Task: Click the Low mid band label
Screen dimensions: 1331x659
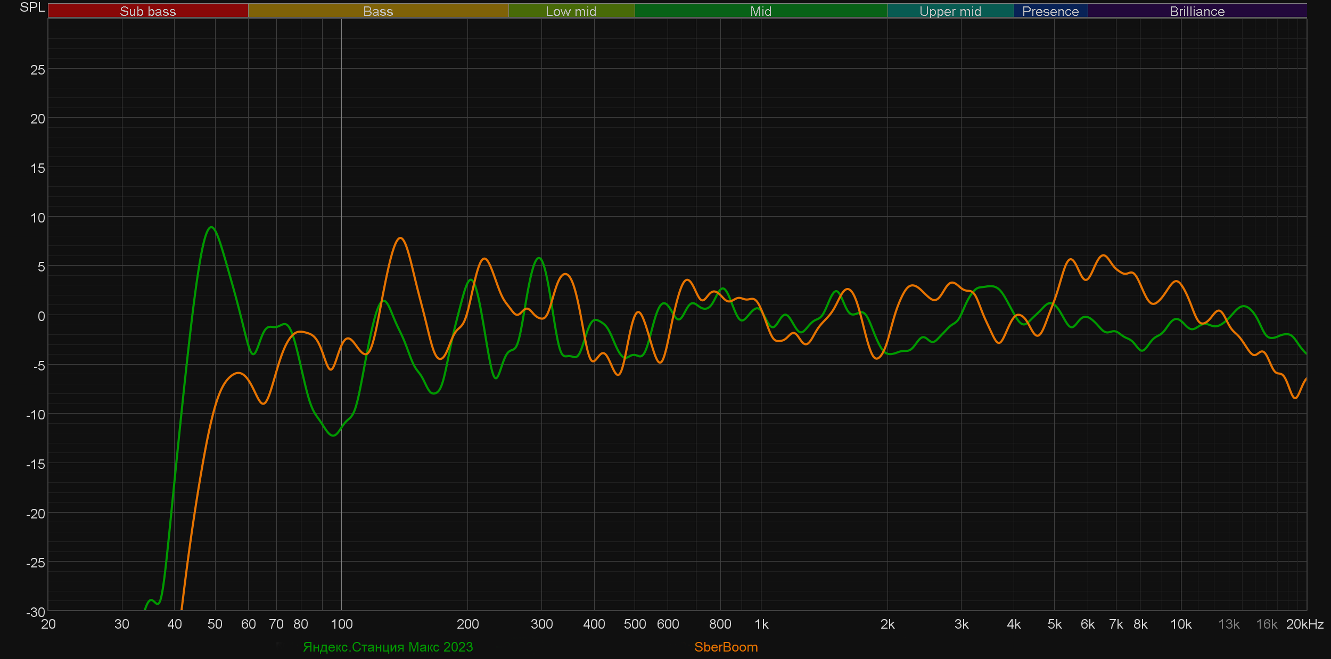Action: pyautogui.click(x=571, y=11)
